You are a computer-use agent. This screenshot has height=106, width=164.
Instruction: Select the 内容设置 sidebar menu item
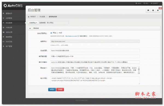click(14, 27)
